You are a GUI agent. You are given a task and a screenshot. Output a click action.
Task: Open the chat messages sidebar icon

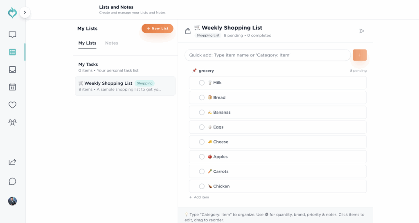(x=12, y=35)
